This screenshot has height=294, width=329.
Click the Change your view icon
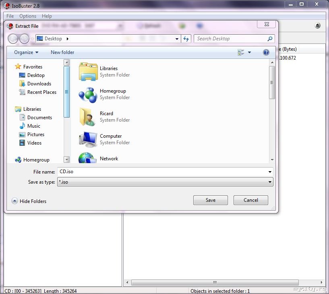[241, 52]
